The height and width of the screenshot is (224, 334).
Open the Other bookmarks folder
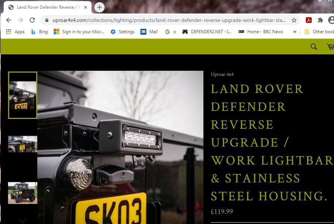319,32
